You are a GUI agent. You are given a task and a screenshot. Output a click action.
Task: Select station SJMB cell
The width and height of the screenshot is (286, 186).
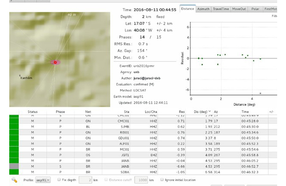pos(125,127)
